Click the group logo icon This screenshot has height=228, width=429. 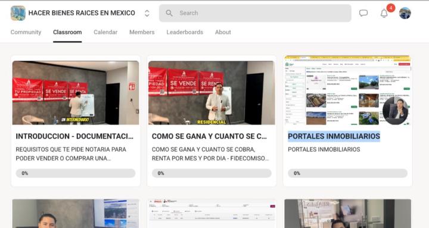coord(18,13)
